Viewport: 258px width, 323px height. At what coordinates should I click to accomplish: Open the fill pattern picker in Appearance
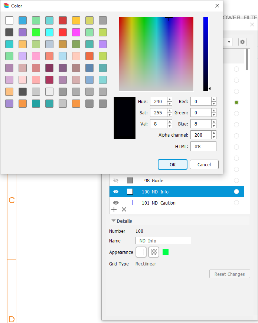point(153,252)
